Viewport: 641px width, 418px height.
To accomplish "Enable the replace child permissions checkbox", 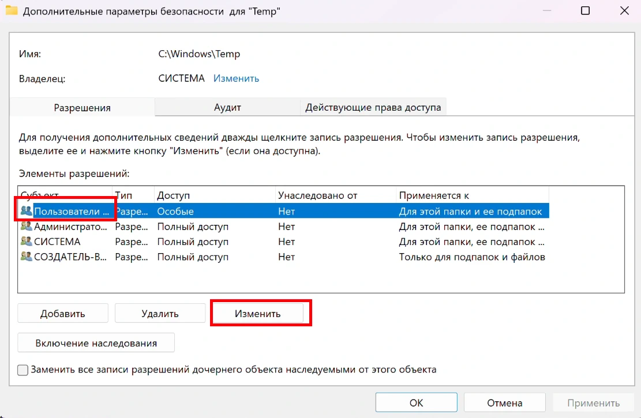I will [x=23, y=370].
